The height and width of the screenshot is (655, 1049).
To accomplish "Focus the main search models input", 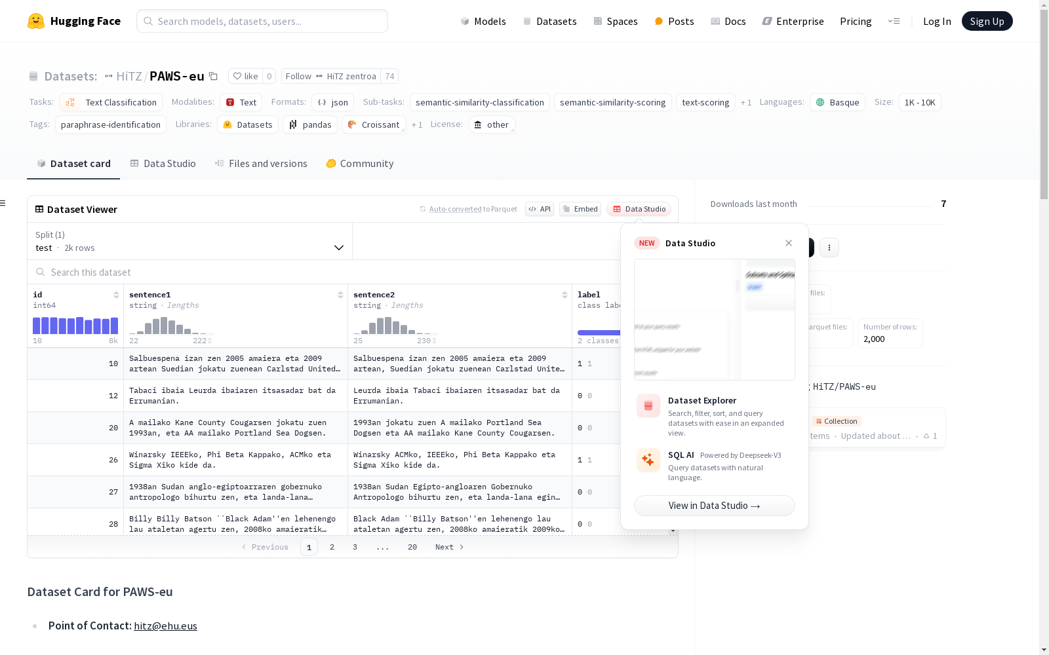I will 262,21.
